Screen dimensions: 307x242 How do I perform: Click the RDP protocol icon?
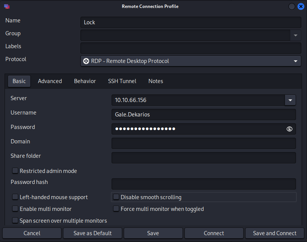coord(86,61)
